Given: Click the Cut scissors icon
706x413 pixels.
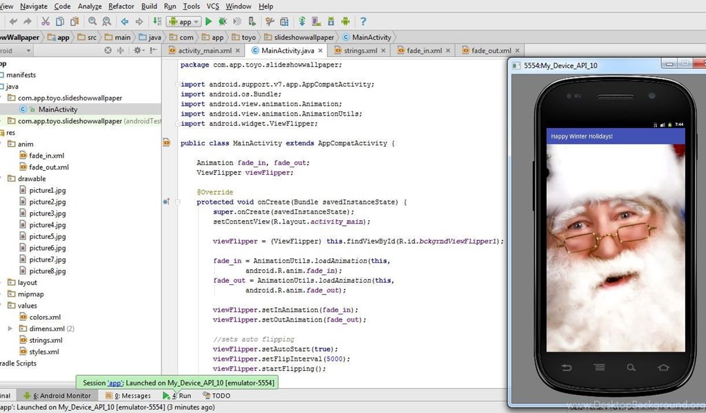Looking at the screenshot, I should tap(46, 22).
